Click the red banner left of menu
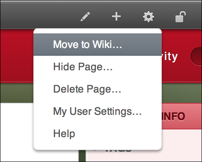The width and height of the screenshot is (202, 162). [17, 56]
